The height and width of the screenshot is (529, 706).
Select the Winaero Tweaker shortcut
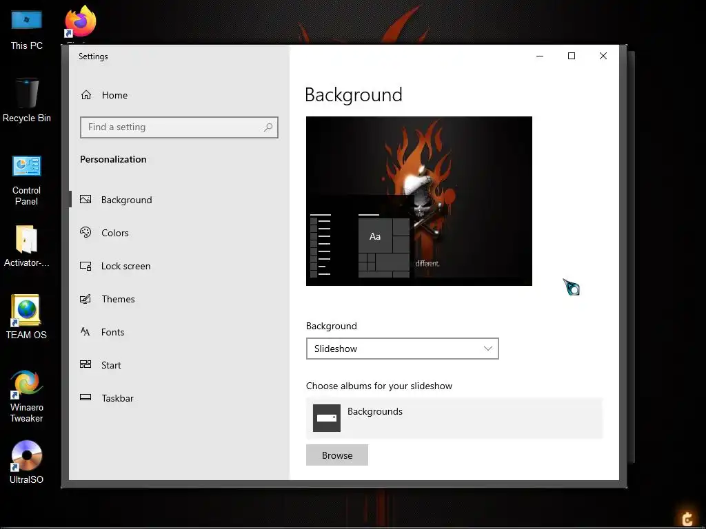27,396
